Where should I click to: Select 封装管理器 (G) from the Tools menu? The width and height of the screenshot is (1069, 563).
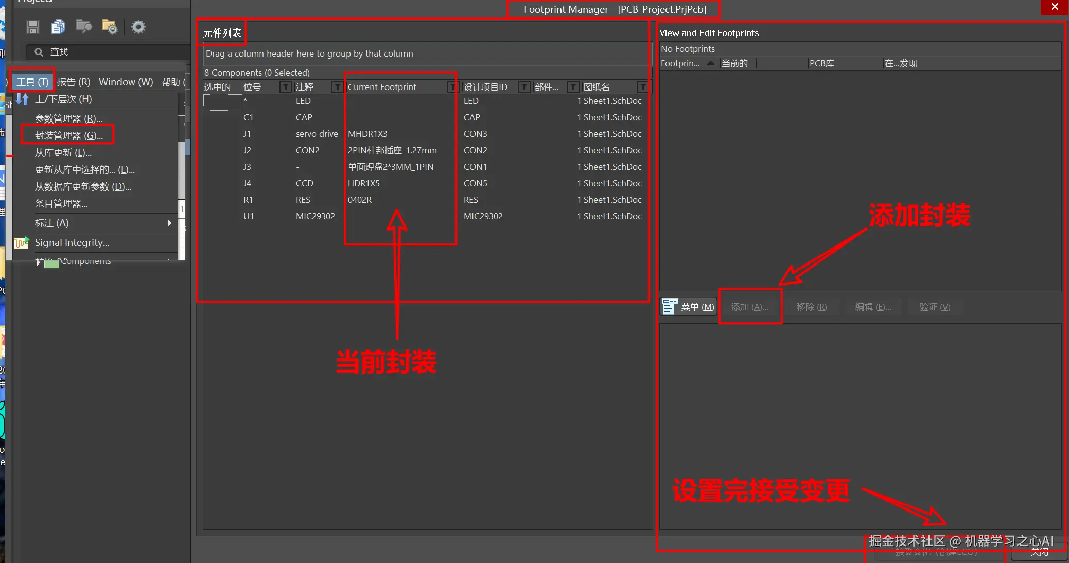[67, 134]
